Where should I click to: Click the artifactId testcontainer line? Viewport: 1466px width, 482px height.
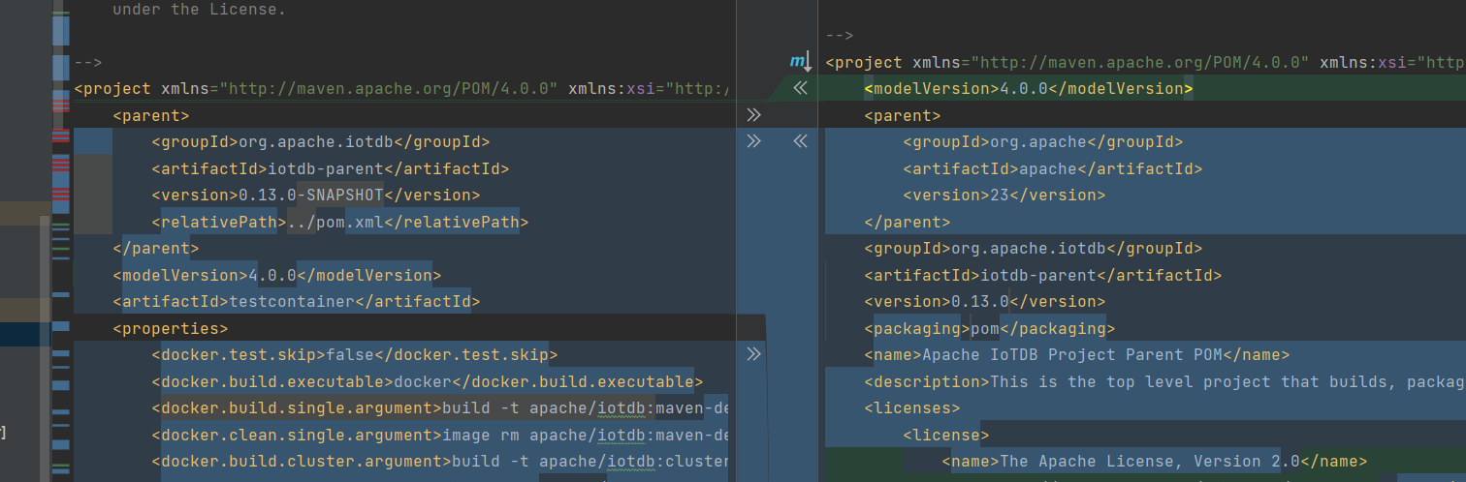296,301
